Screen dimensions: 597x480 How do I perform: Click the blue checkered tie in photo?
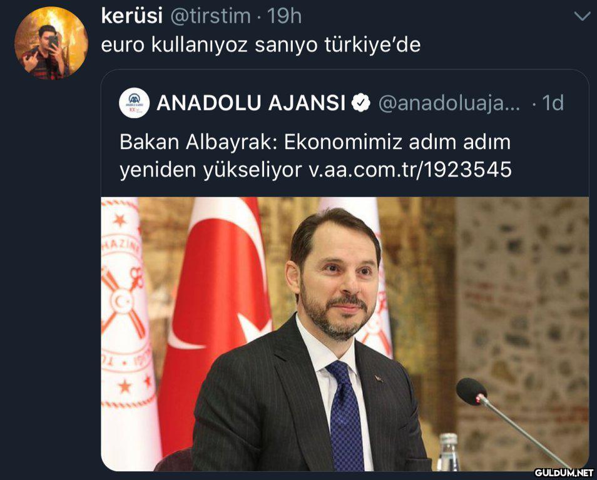coord(345,415)
